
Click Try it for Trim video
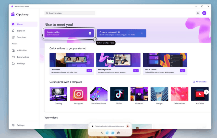pos(89,71)
